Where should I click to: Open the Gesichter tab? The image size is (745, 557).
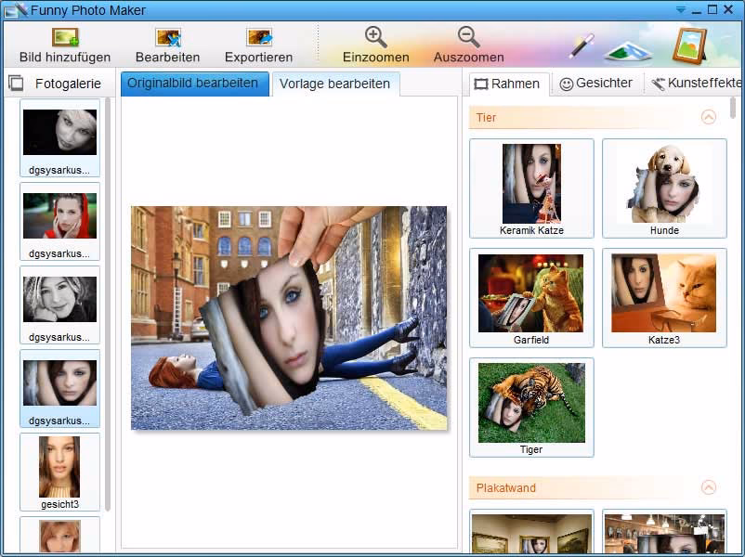[x=595, y=84]
